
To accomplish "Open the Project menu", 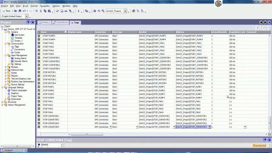I will coord(4,6).
